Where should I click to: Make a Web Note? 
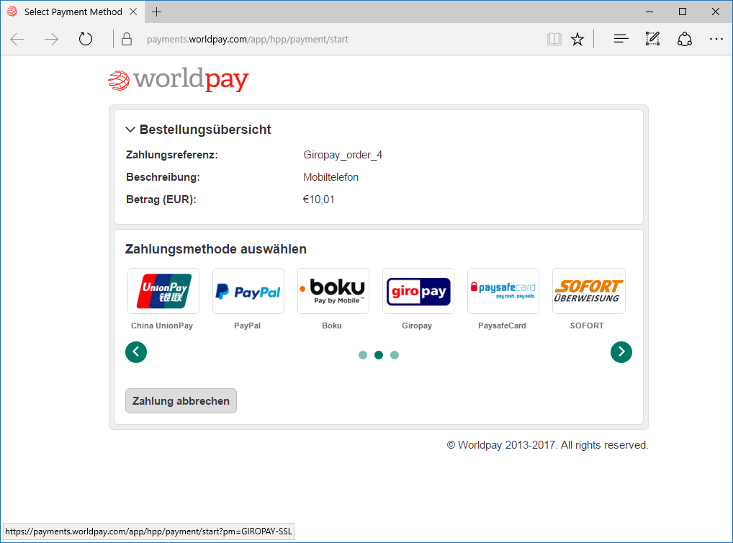[x=652, y=40]
